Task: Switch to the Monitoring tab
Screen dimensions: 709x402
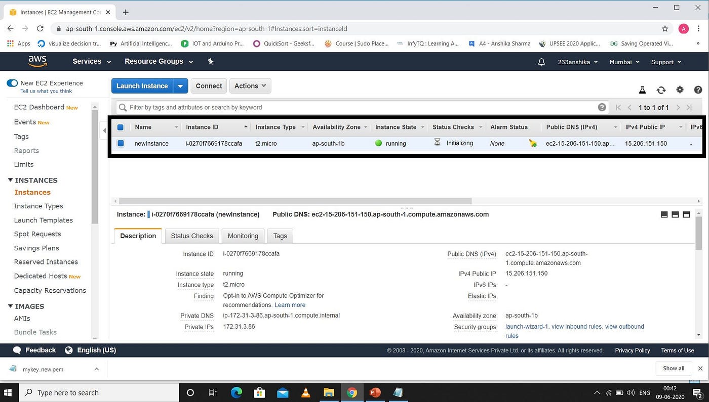Action: point(243,236)
